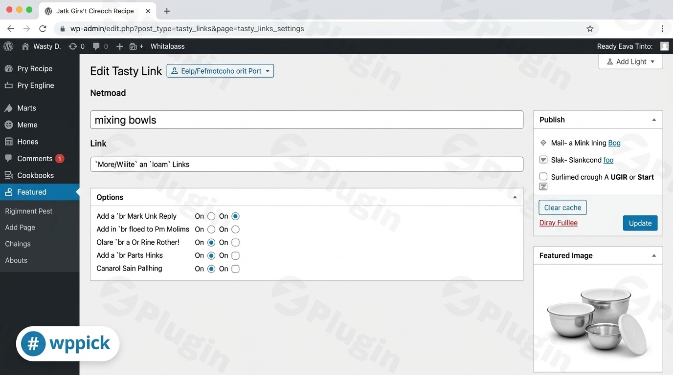Click the WordPress logo in admin bar
Viewport: 673px width, 375px height.
coord(8,46)
